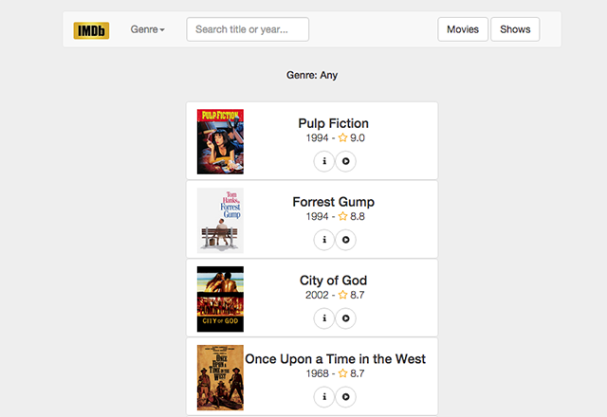Play the City of God trailer

[x=345, y=318]
